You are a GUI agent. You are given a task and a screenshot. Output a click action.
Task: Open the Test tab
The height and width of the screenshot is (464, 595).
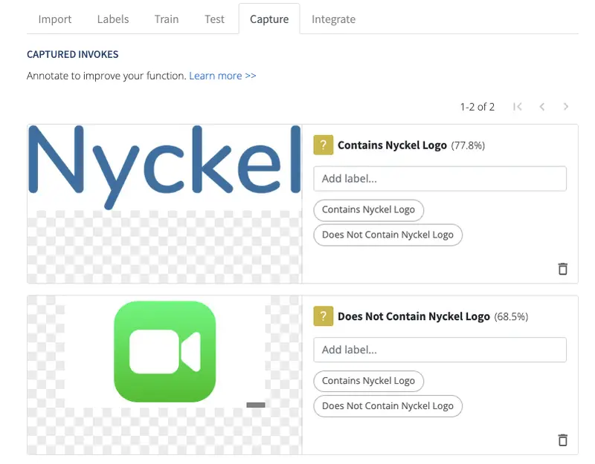pos(214,19)
